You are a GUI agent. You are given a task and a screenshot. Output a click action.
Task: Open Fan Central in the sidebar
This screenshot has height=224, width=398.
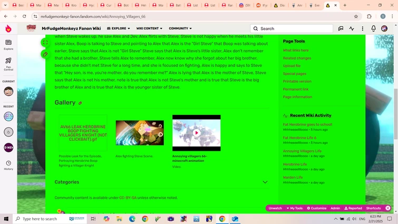click(8, 64)
